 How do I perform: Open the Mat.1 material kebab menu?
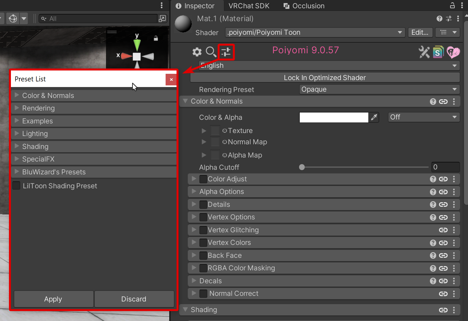pos(458,19)
